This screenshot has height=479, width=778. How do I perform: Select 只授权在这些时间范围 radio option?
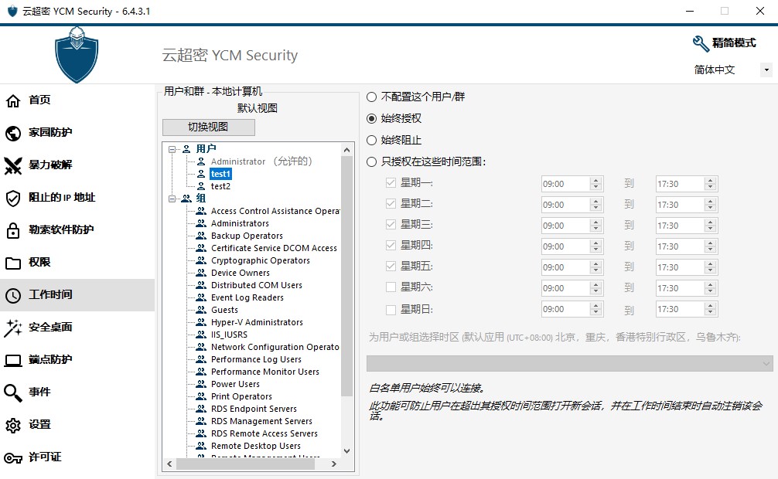(371, 161)
